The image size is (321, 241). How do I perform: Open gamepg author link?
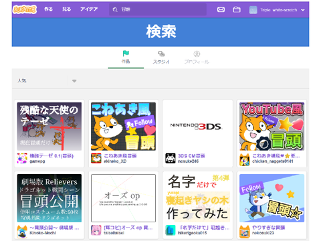37,161
